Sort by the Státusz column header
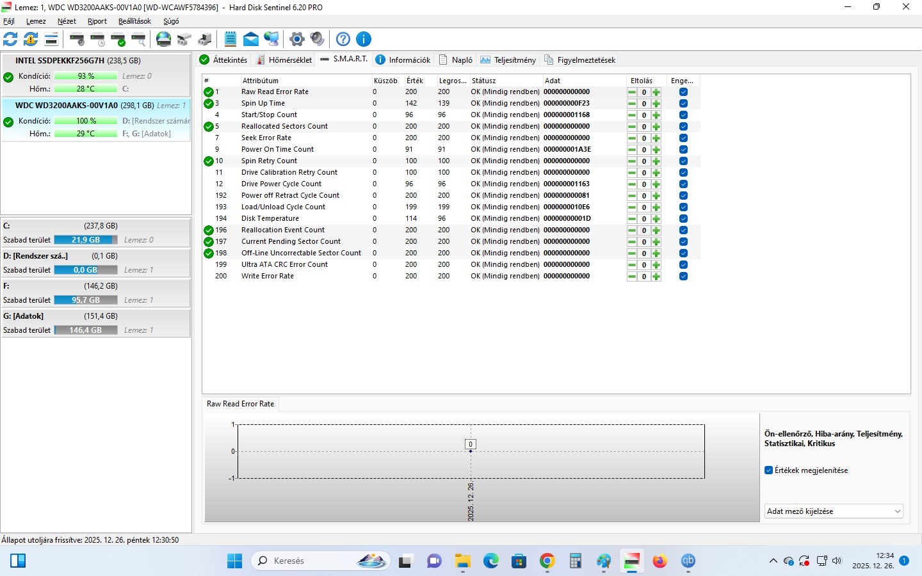Screen dimensions: 922x576 (505, 81)
